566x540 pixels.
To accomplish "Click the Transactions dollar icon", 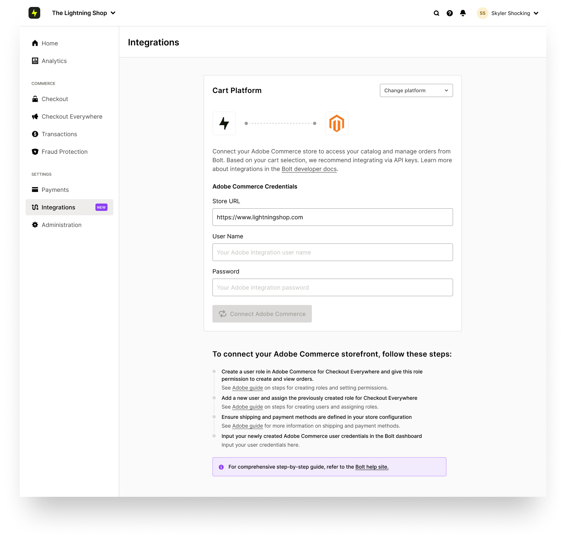I will [x=35, y=134].
